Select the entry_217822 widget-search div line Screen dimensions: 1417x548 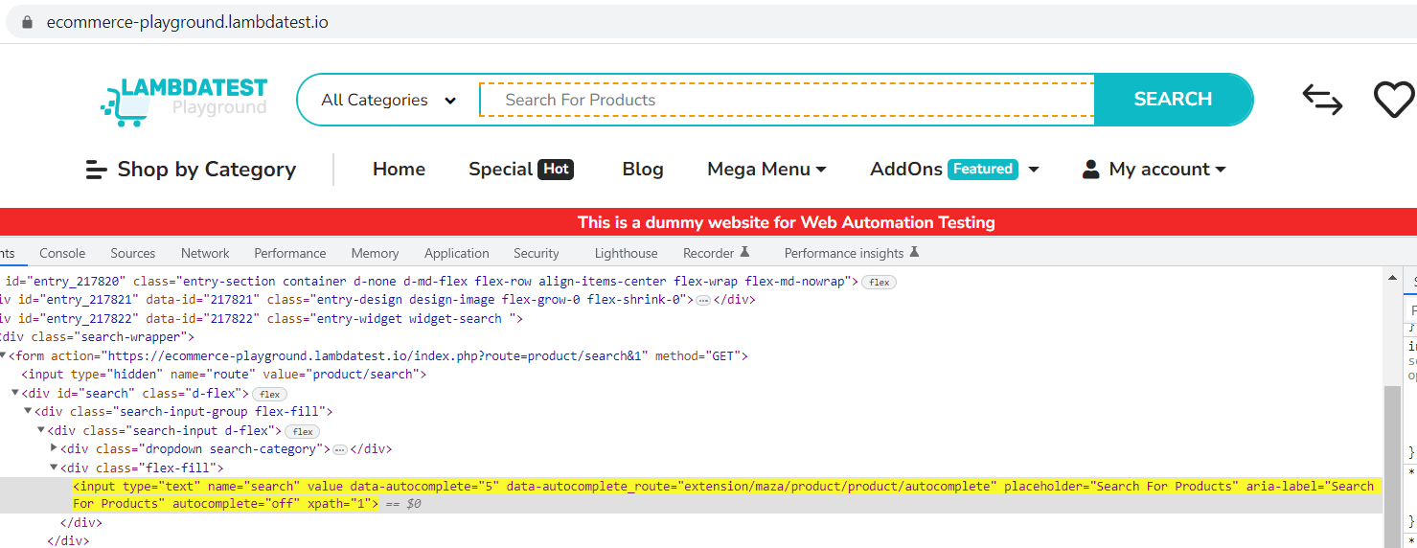(x=262, y=319)
